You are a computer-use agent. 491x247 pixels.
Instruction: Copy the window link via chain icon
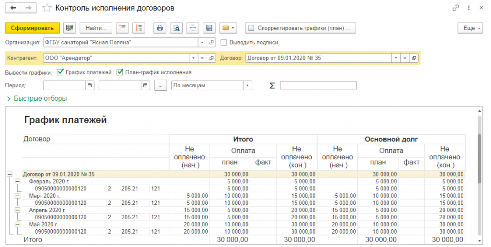tap(455, 8)
